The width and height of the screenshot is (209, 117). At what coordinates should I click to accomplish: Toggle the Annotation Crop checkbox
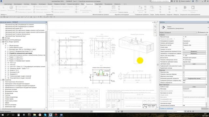pos(184,76)
